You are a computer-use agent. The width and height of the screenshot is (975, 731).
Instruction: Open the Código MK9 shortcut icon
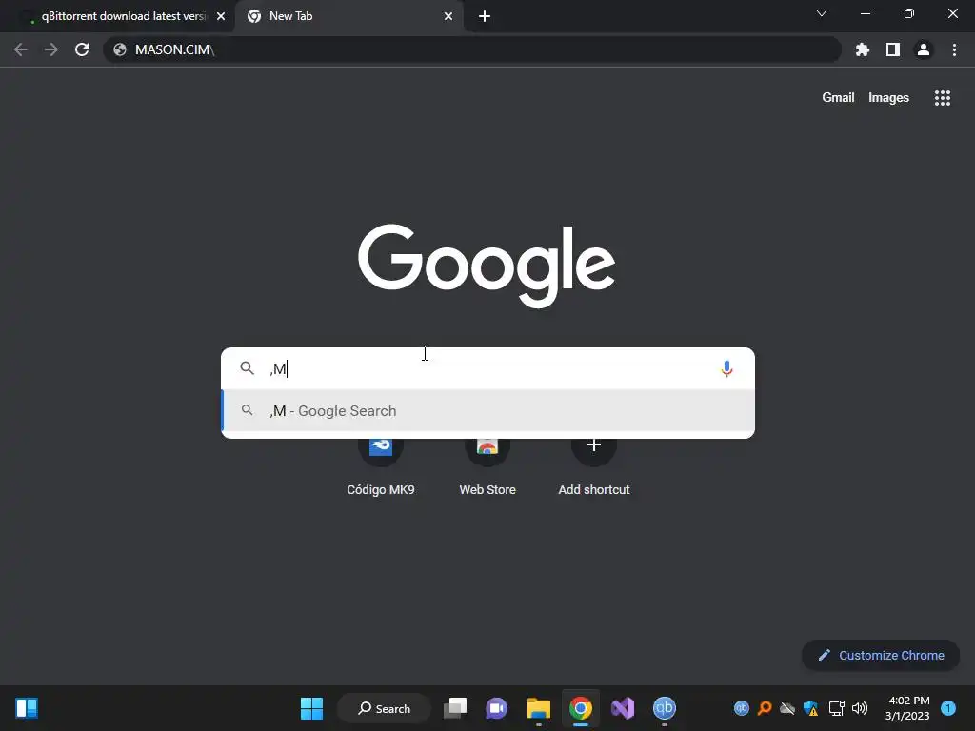point(381,445)
